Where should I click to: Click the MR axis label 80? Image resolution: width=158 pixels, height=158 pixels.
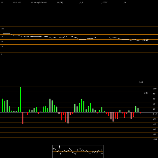click(x=154, y=94)
